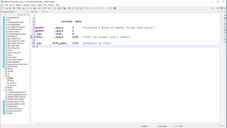This screenshot has height=128, width=227.
Task: Expand the 1_UsingStartUp_File project
Action: click(x=2, y=18)
